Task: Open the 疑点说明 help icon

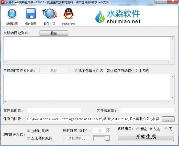Action: coord(12,13)
